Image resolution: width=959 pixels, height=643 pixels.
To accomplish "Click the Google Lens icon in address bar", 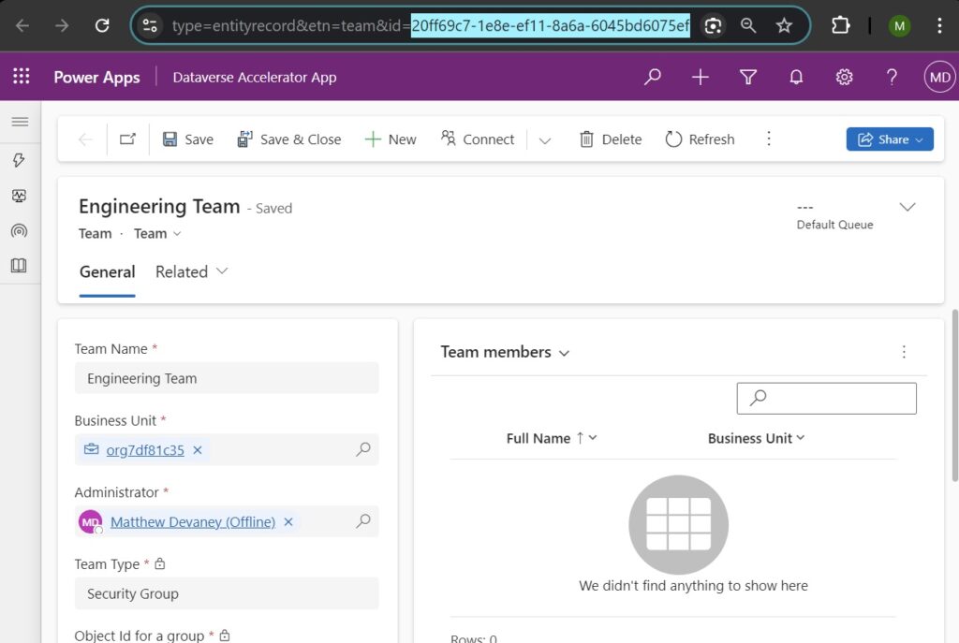I will [713, 25].
